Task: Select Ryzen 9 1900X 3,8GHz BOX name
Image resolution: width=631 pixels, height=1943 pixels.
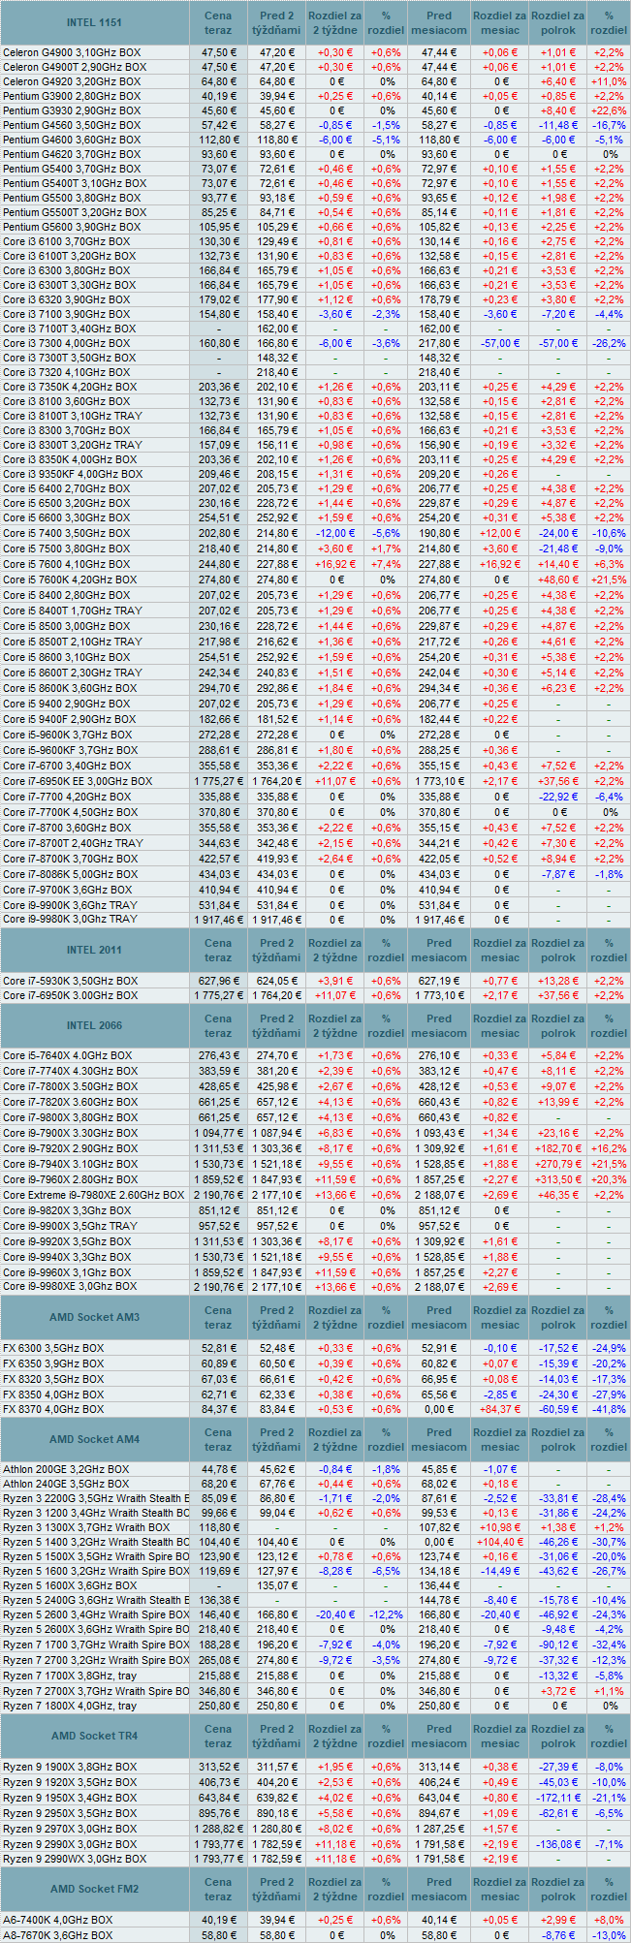Action: [70, 1767]
